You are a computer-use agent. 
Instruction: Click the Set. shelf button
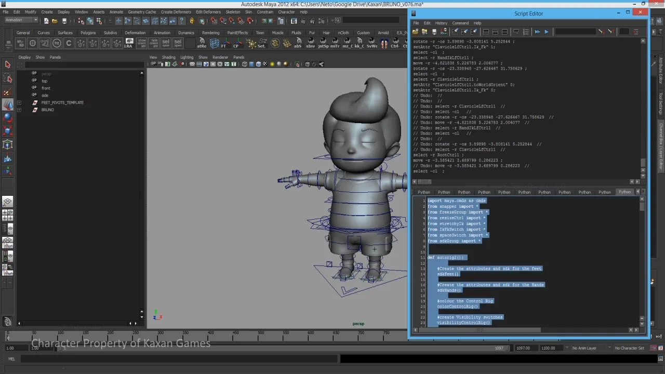(x=261, y=44)
